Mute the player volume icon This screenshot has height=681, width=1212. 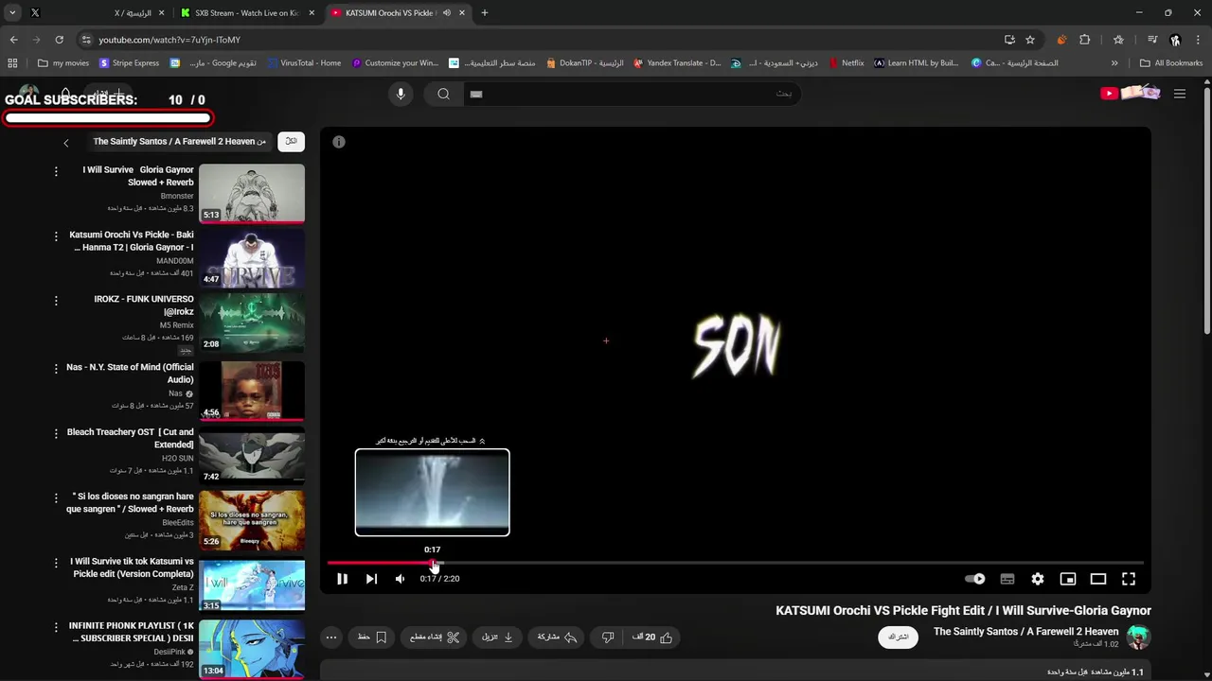pyautogui.click(x=401, y=579)
